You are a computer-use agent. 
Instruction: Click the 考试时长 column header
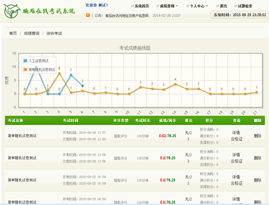143,120
